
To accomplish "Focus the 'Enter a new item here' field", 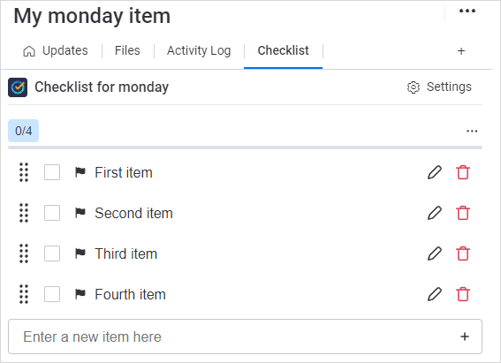I will click(245, 337).
